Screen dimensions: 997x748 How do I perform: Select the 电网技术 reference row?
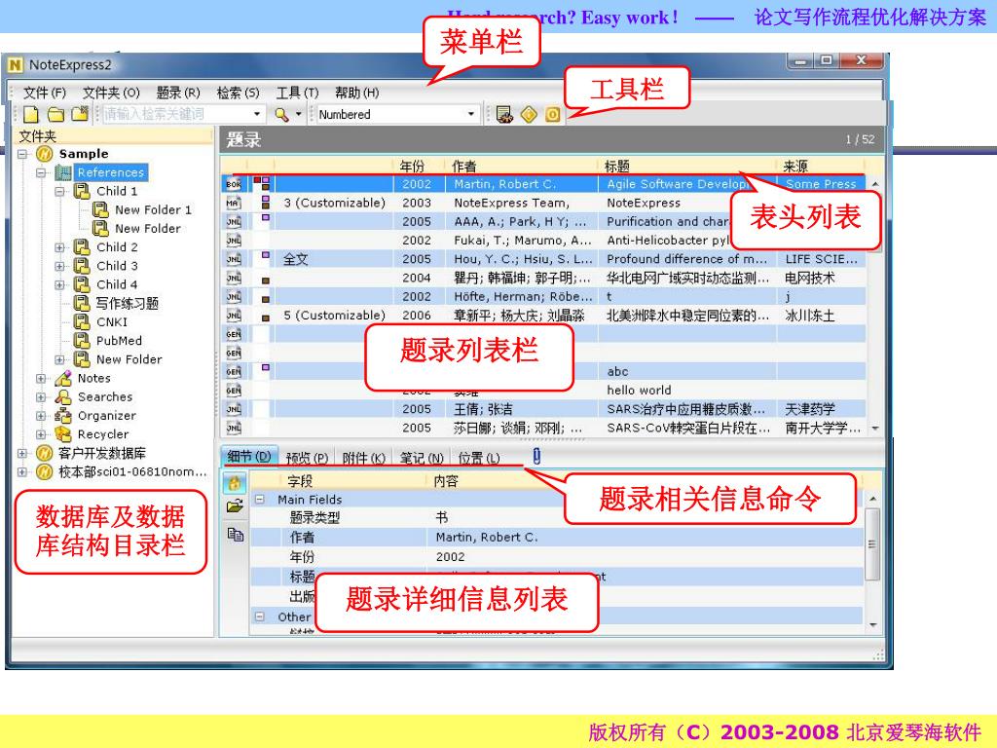pos(543,278)
